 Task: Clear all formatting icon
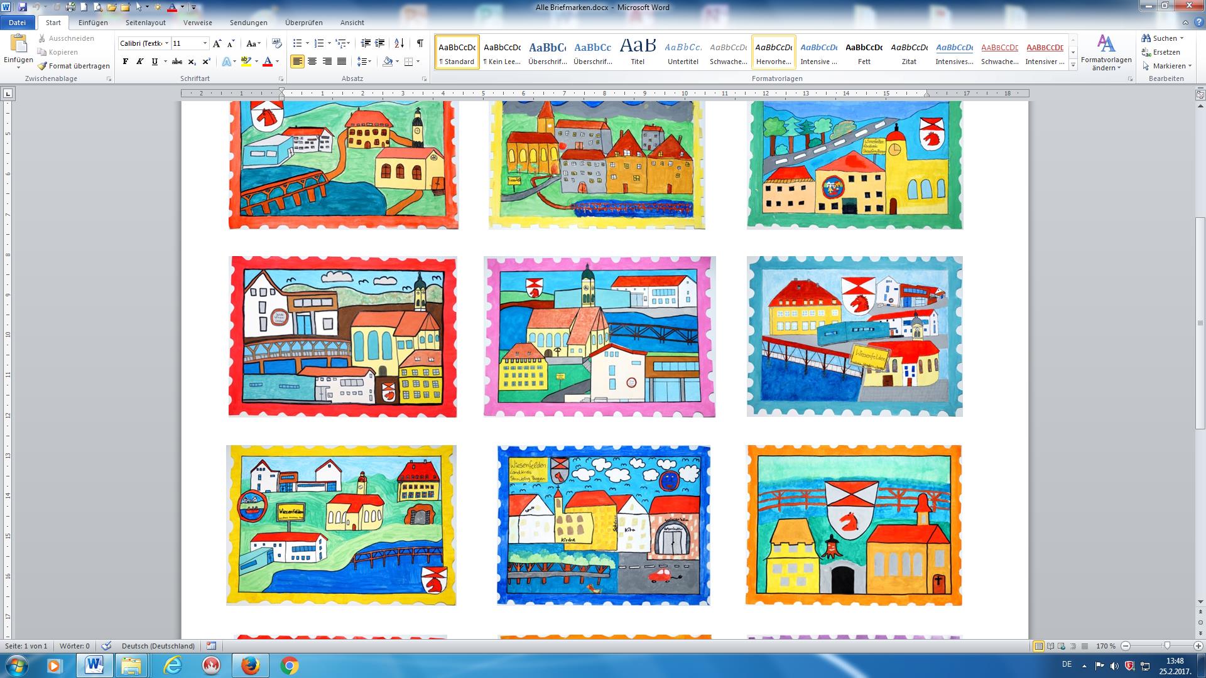[x=276, y=43]
